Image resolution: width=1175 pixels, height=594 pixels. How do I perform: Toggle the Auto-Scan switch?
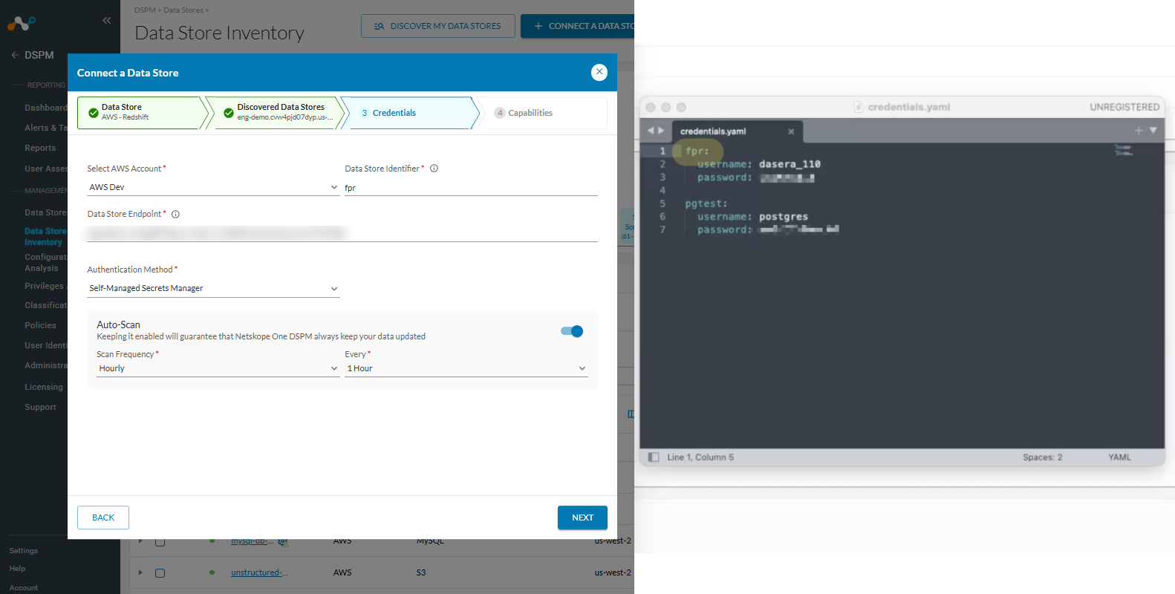coord(572,331)
